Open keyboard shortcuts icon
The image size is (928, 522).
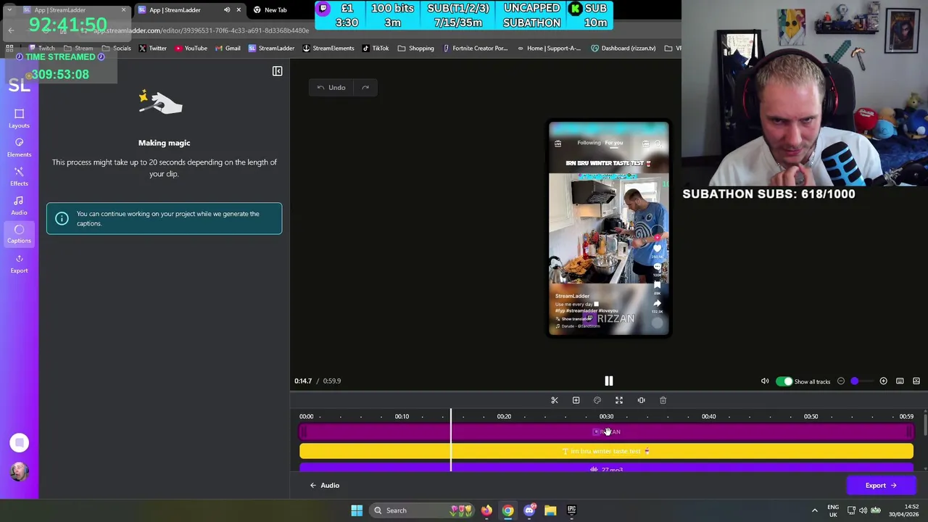click(x=900, y=381)
